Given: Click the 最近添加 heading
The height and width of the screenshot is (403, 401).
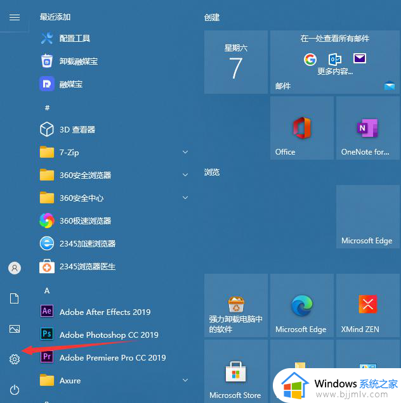Looking at the screenshot, I should point(55,17).
